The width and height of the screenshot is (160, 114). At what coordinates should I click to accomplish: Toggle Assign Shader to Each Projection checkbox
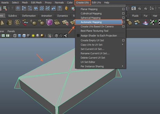coord(78,36)
